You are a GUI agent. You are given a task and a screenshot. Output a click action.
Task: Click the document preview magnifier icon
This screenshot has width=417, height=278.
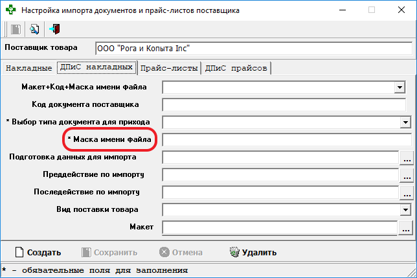(x=34, y=29)
